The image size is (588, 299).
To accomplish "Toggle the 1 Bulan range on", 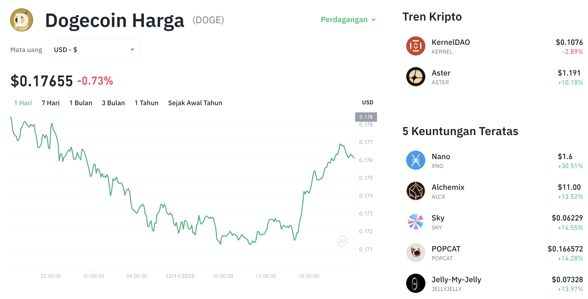I will 81,103.
